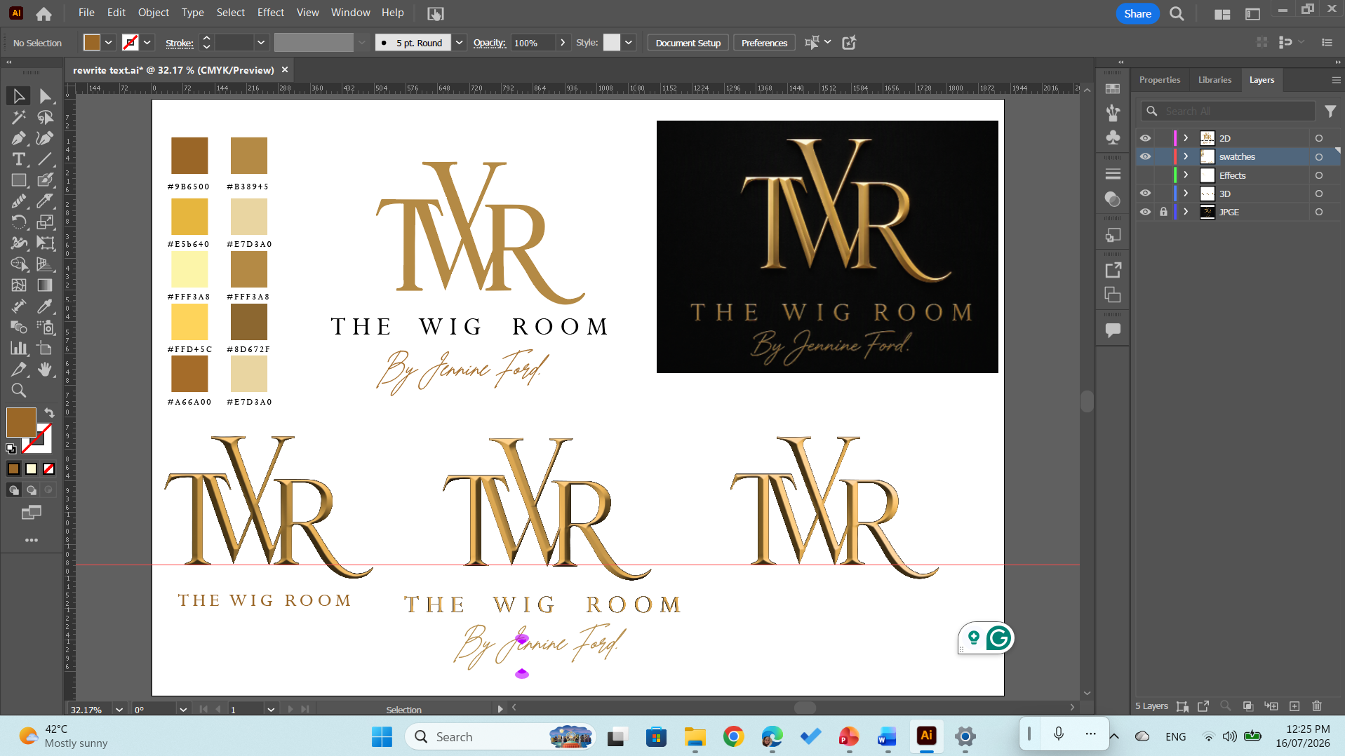Swap fill and stroke arrow
The height and width of the screenshot is (756, 1345).
(49, 412)
